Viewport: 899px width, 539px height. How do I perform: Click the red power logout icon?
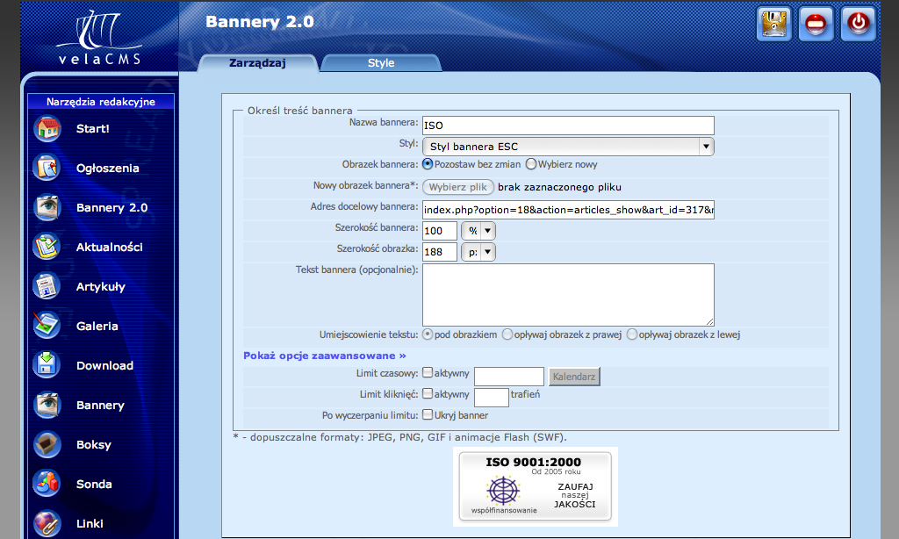[x=858, y=24]
